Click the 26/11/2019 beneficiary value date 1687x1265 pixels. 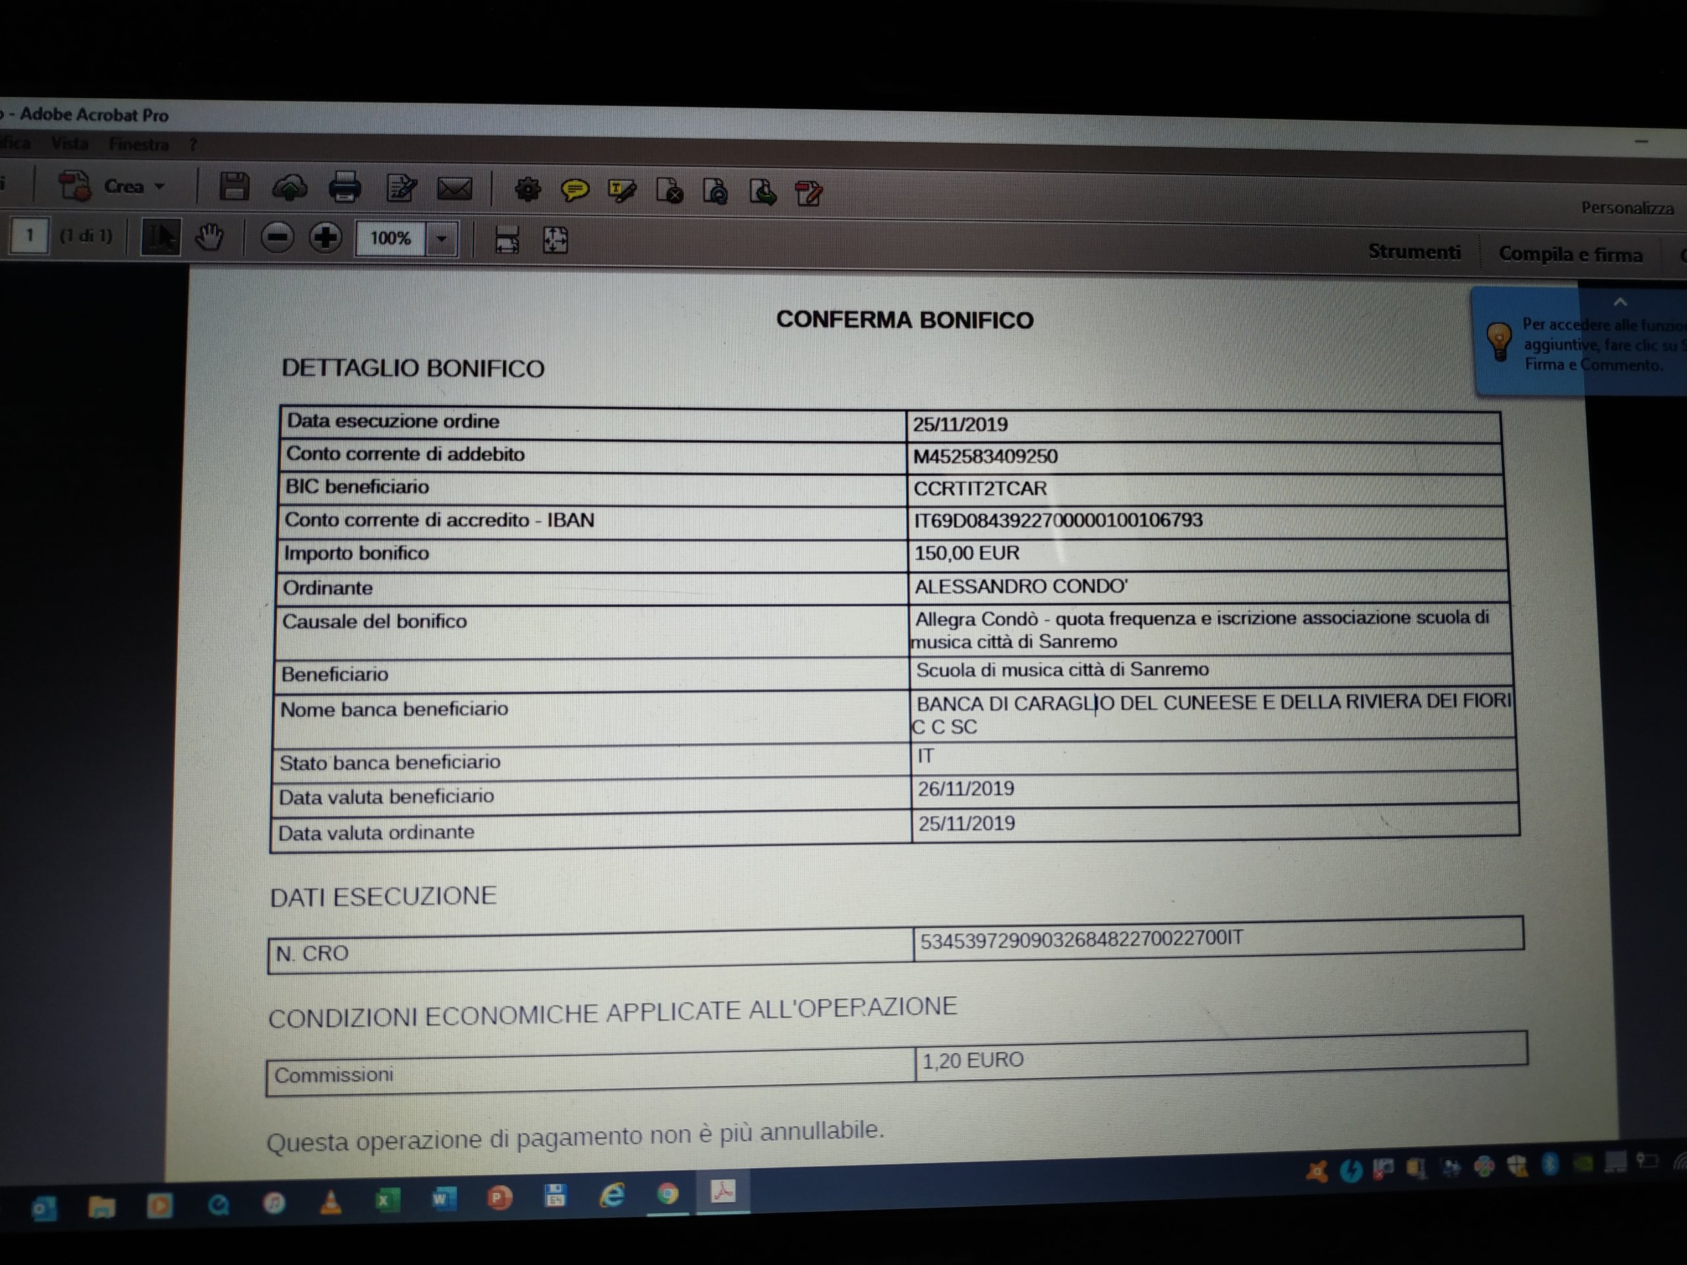point(965,789)
